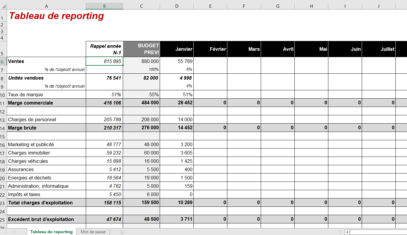This screenshot has height=235, width=407.
Task: Select column G header
Action: click(x=278, y=6)
